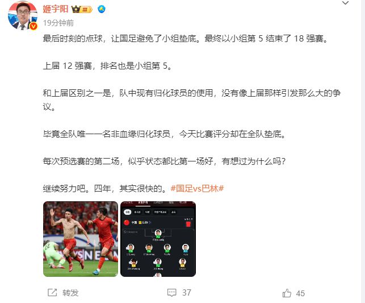
Task: Like the post with thumbs-up icon
Action: point(287,293)
